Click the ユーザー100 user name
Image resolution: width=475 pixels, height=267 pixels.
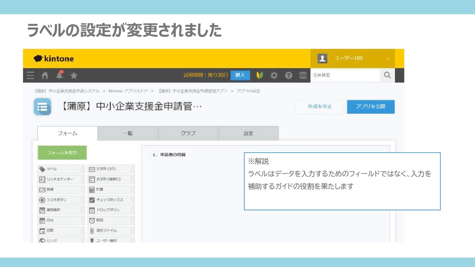click(x=349, y=58)
